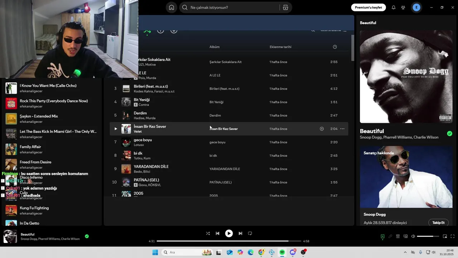Sort tracks by duration clock icon
The image size is (458, 258).
(335, 47)
